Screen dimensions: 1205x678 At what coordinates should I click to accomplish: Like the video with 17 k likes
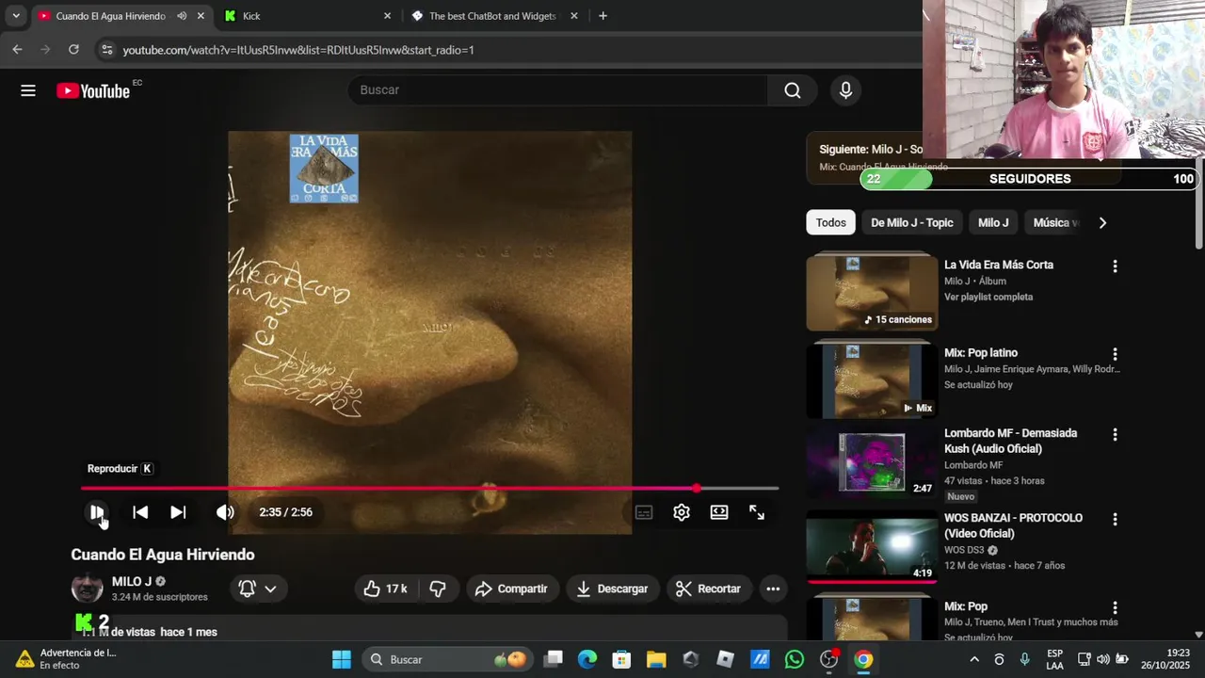(386, 589)
